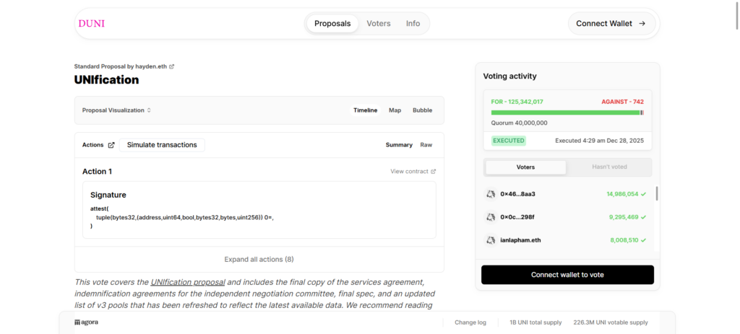Go to the Info tab
The height and width of the screenshot is (334, 740).
coord(413,24)
